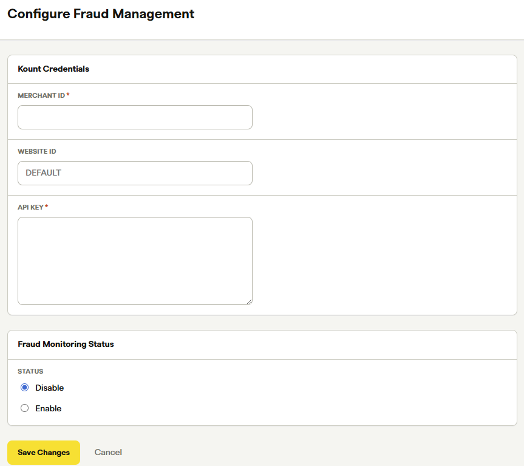
Task: Click the STATUS label text
Action: [x=30, y=371]
